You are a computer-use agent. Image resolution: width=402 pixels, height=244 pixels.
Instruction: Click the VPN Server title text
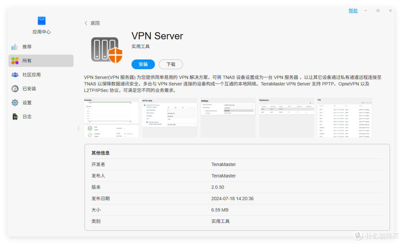coord(157,36)
